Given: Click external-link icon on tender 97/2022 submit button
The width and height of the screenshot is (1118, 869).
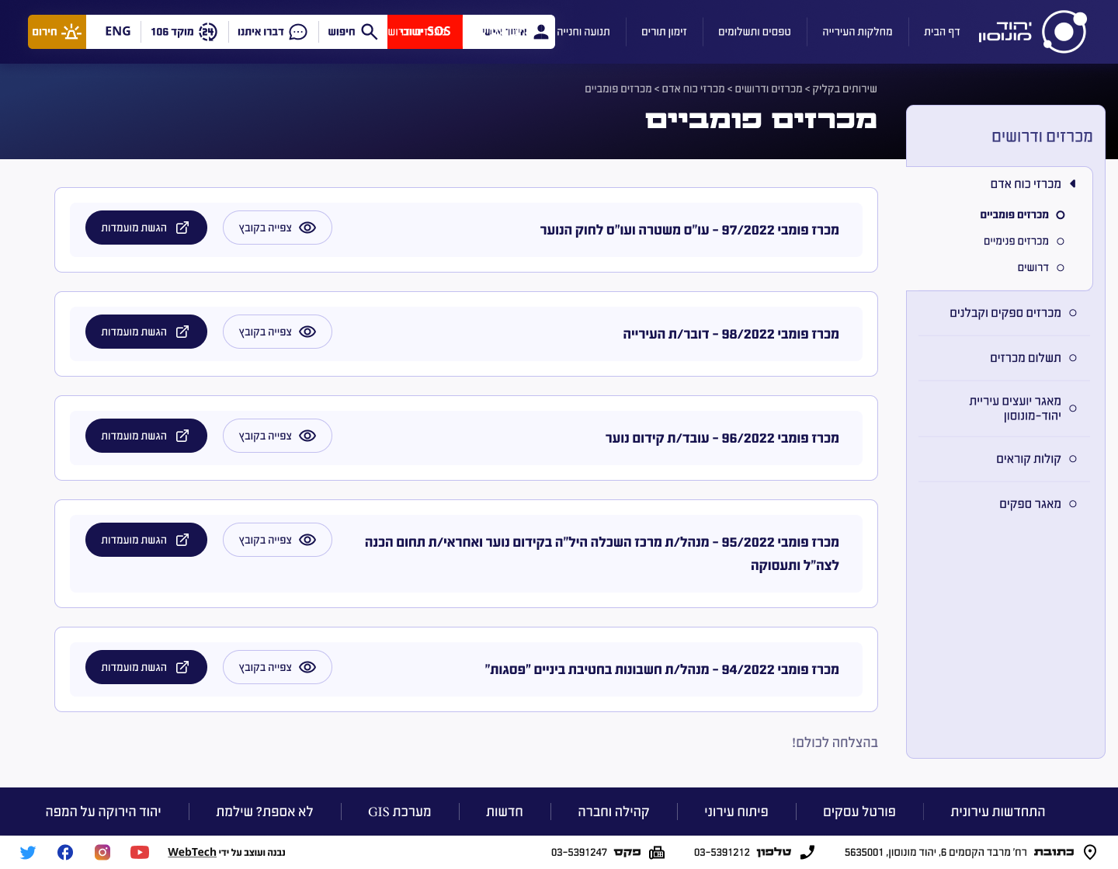Looking at the screenshot, I should click(182, 228).
